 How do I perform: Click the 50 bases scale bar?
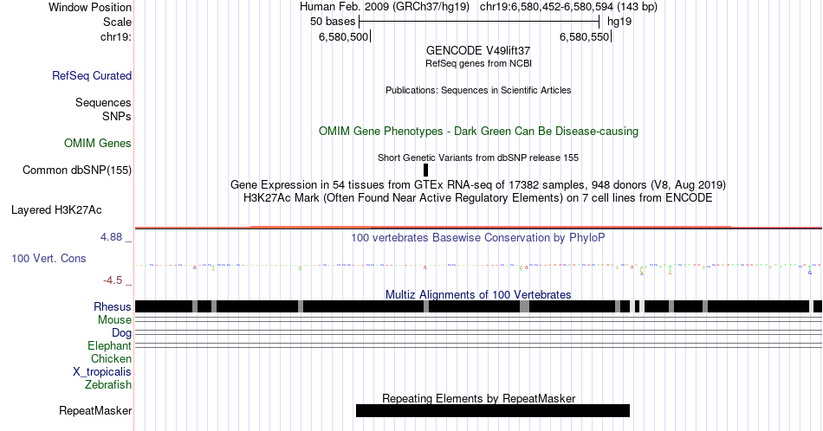pyautogui.click(x=479, y=22)
